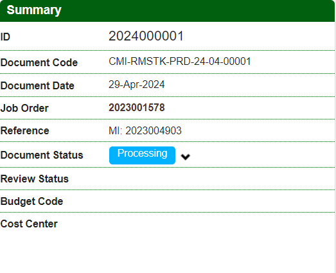Click the Document Code label

(39, 62)
